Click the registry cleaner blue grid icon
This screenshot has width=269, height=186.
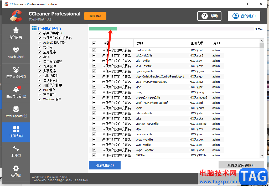[x=34, y=28]
